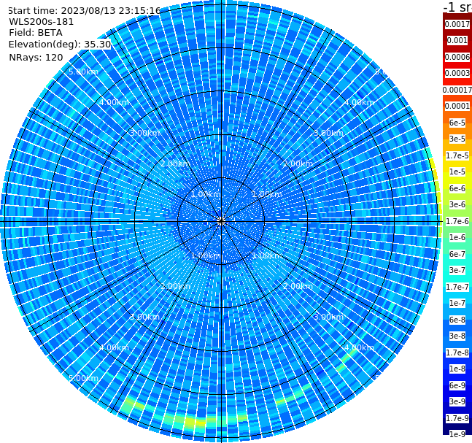Select the 0.0017 colorbar label
The height and width of the screenshot is (443, 472).
pos(457,24)
